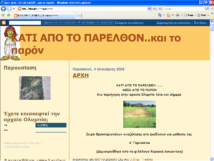Click the Google search box in the toolbar
Screen dimensions: 214x161
[x=184, y=9]
